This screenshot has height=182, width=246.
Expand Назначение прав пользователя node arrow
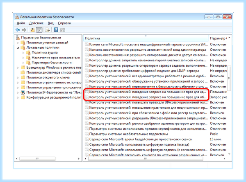pos(23,58)
